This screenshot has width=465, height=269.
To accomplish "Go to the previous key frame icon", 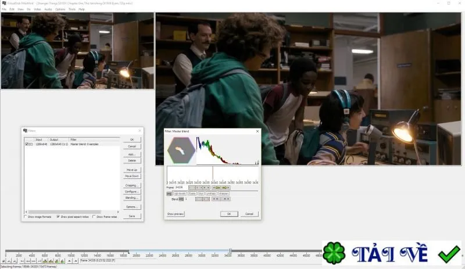I will tap(45, 261).
